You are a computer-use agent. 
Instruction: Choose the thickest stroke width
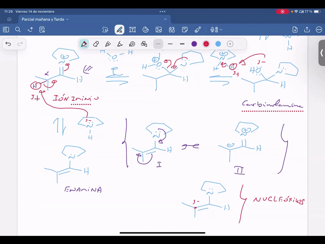pos(182,44)
